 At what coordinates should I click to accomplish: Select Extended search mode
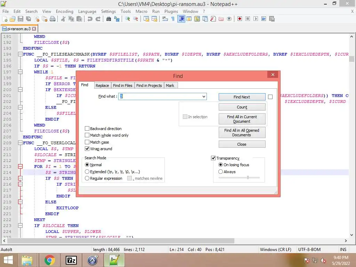click(87, 172)
